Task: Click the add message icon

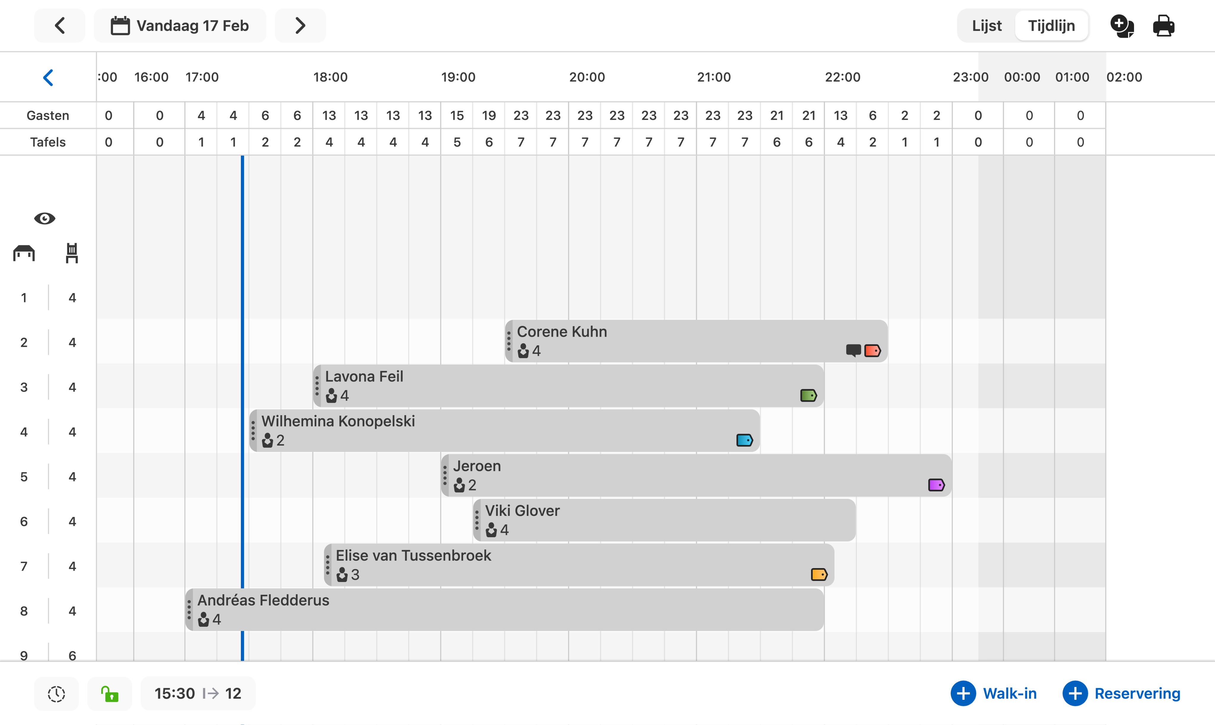Action: coord(1122,26)
